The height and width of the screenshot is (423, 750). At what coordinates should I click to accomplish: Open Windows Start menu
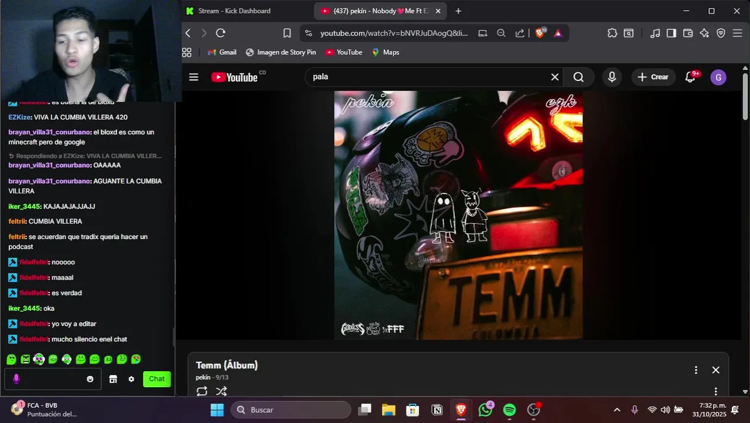217,409
